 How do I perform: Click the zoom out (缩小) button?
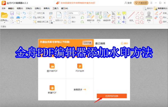(x=72, y=22)
